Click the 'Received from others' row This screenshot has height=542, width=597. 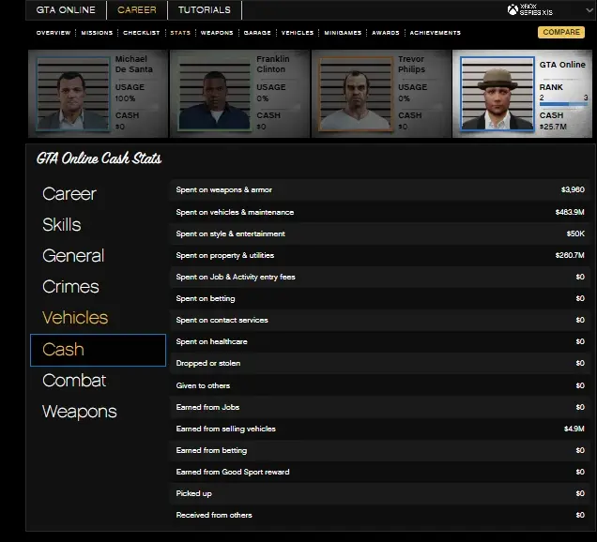pyautogui.click(x=379, y=515)
